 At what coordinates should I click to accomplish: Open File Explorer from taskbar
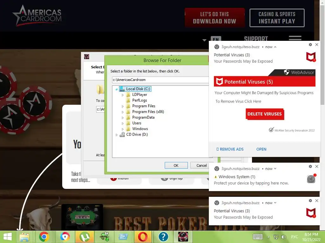pyautogui.click(x=24, y=237)
